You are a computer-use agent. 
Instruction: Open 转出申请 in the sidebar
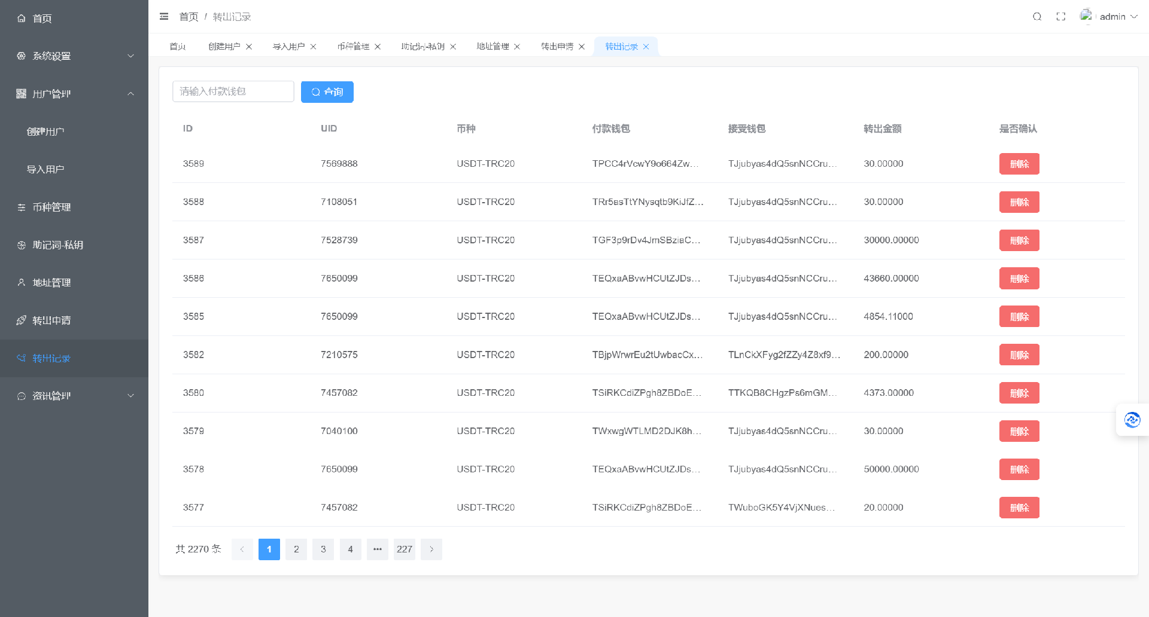pos(51,320)
